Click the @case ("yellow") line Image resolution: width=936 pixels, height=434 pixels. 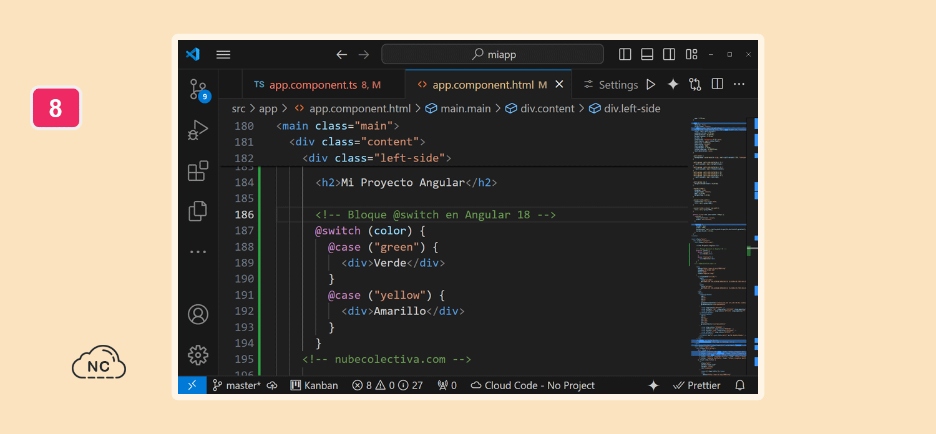pyautogui.click(x=387, y=295)
